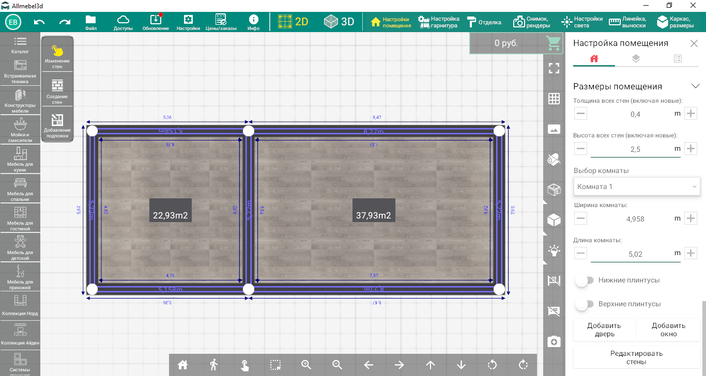The height and width of the screenshot is (376, 706).
Task: Open Настройки settings
Action: [x=188, y=23]
